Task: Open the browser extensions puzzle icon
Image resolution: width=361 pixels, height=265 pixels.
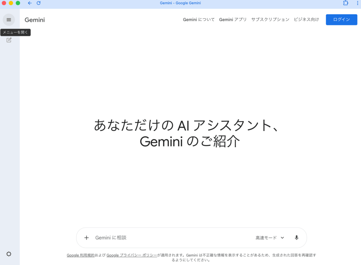Action: click(x=345, y=3)
